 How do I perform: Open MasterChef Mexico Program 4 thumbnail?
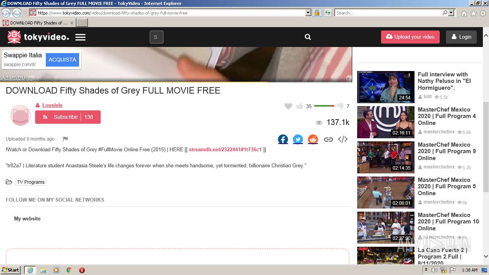[386, 122]
